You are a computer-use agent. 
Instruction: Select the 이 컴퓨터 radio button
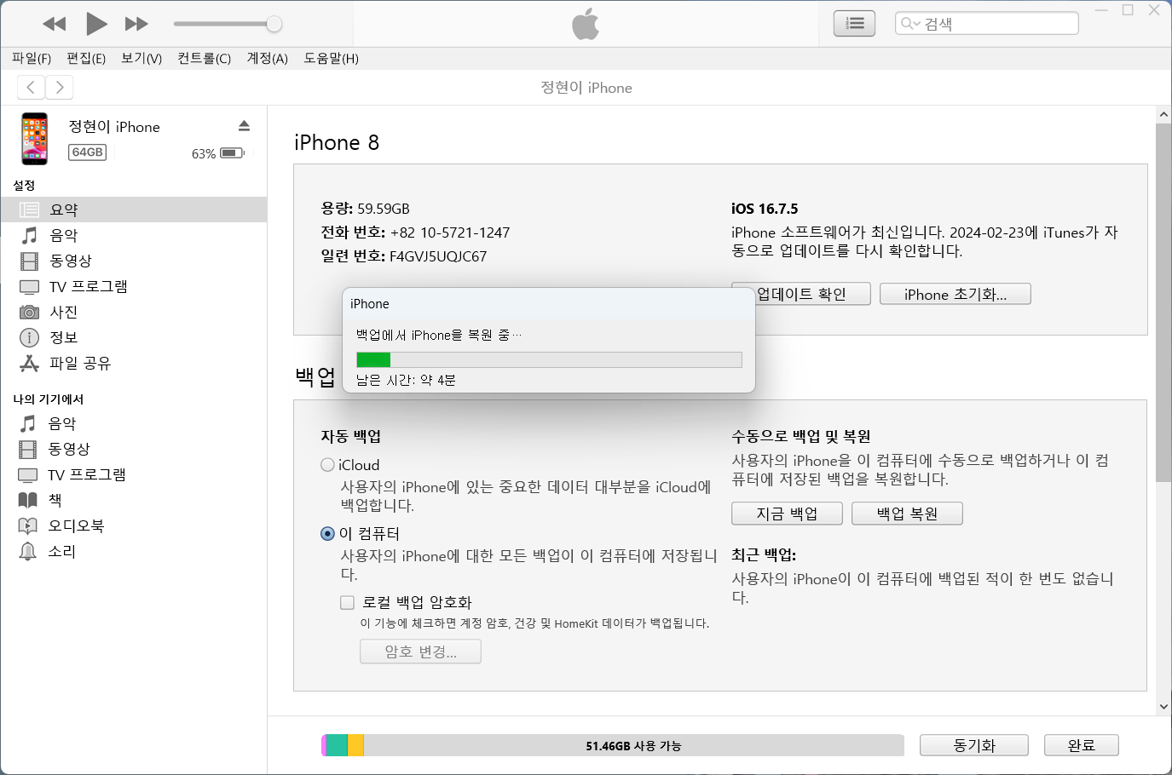click(327, 534)
